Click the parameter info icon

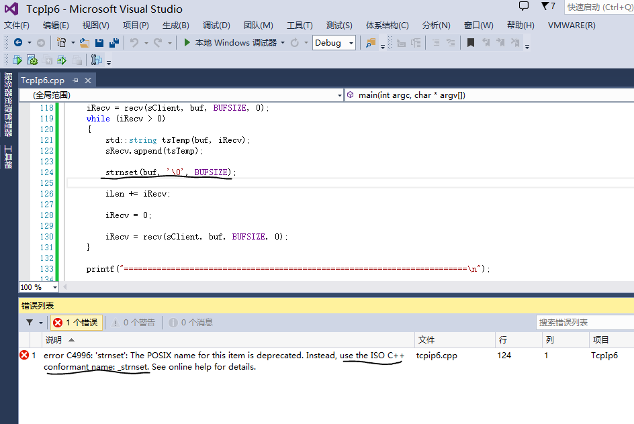coord(416,43)
